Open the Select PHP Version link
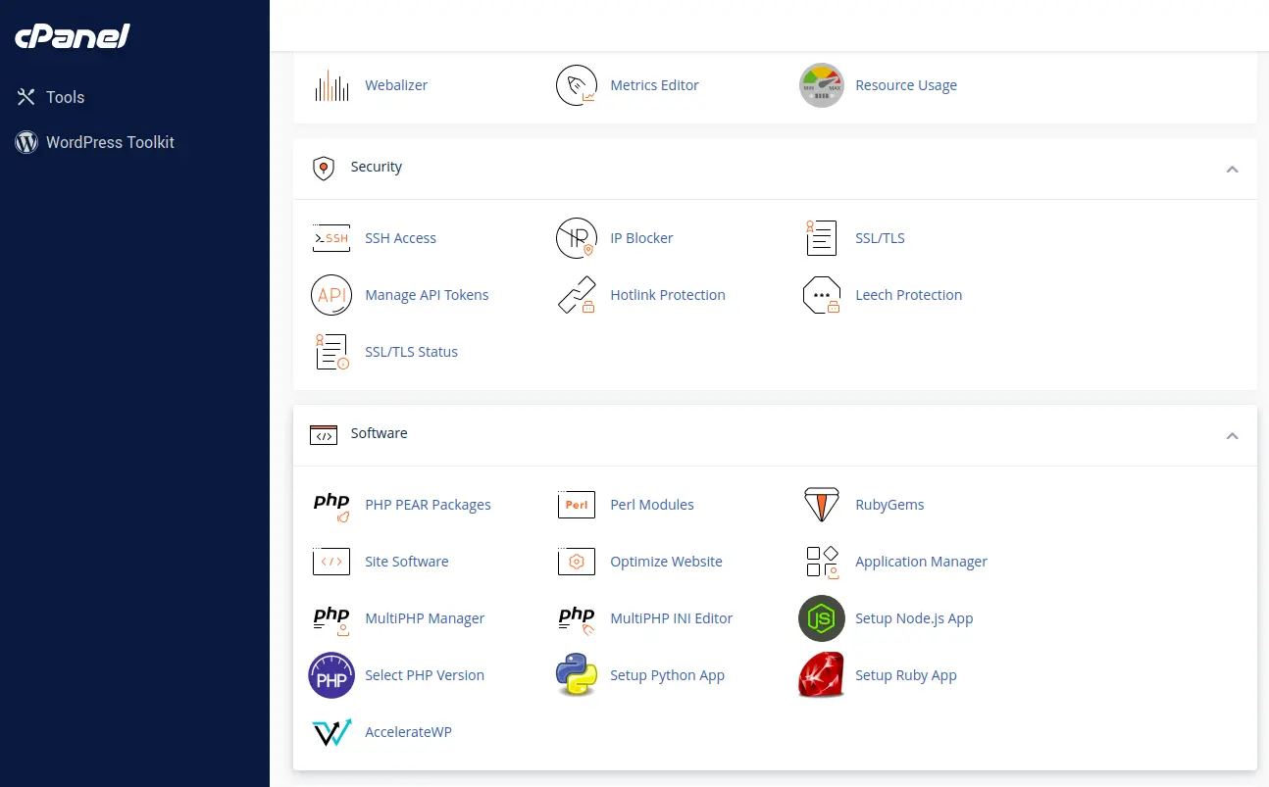This screenshot has width=1269, height=787. (425, 675)
